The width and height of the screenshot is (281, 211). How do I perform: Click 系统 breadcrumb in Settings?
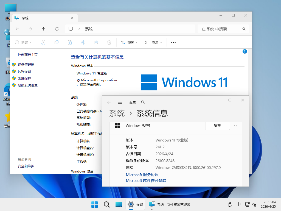click(117, 113)
